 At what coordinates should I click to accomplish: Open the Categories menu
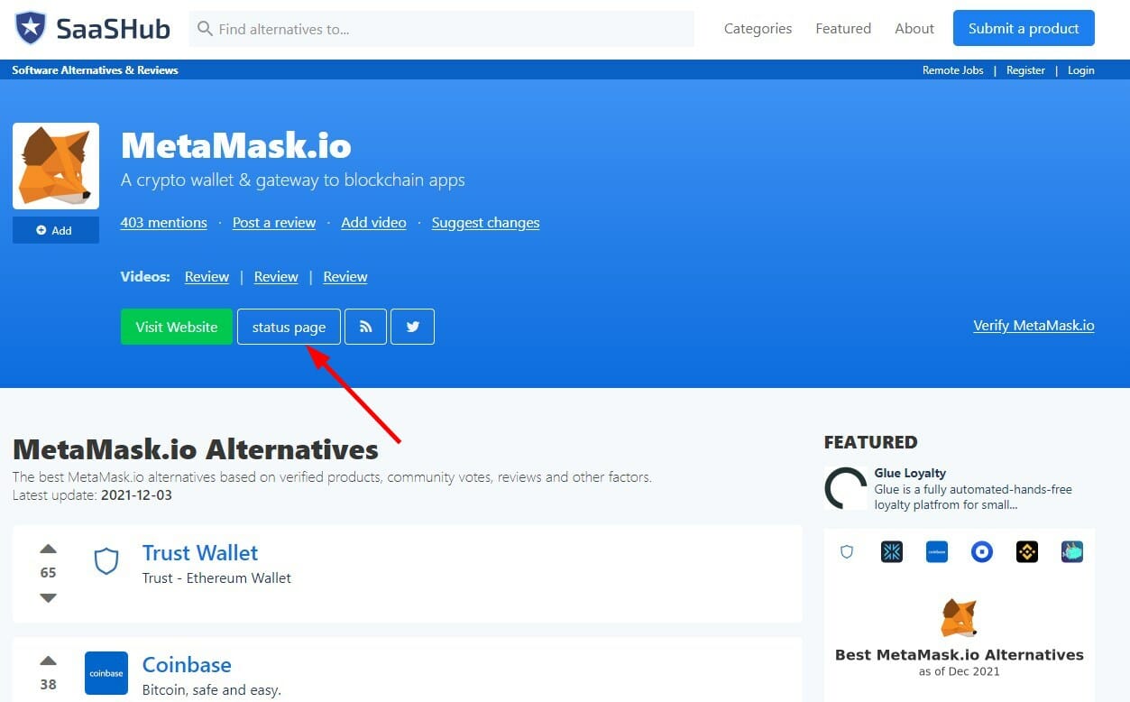pos(758,29)
